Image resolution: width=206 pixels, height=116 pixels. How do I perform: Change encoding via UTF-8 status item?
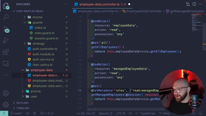[x=120, y=113]
